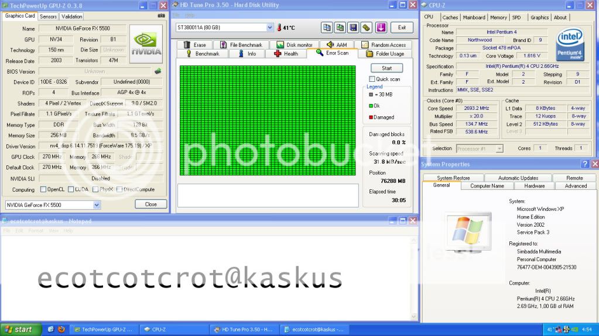Open the Disk monitor tab
This screenshot has width=599, height=336.
[294, 44]
